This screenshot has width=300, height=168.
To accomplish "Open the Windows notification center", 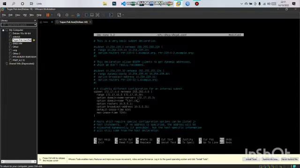I will click(294, 4).
